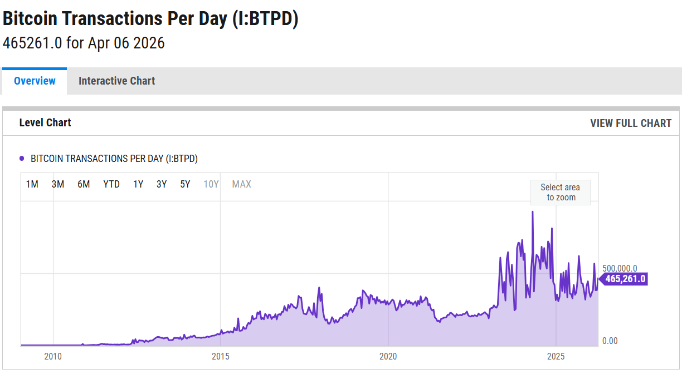Switch to the Interactive Chart tab

coord(117,81)
